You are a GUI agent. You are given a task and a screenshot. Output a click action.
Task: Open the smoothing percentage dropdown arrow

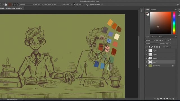84,4
